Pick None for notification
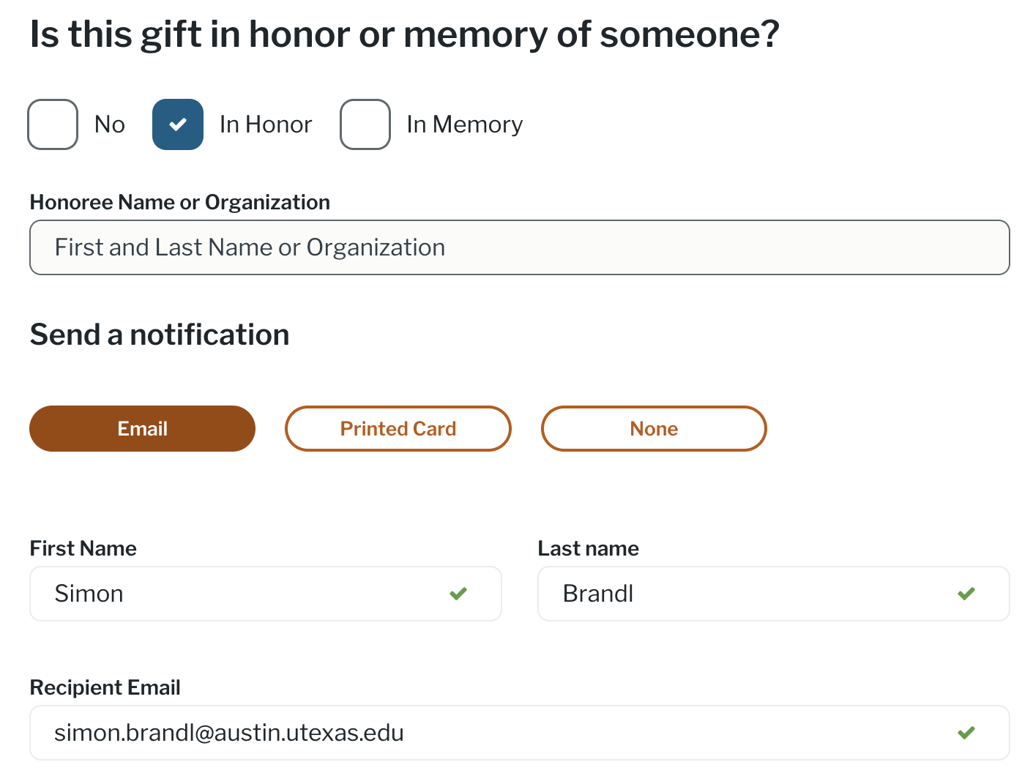 pyautogui.click(x=654, y=429)
